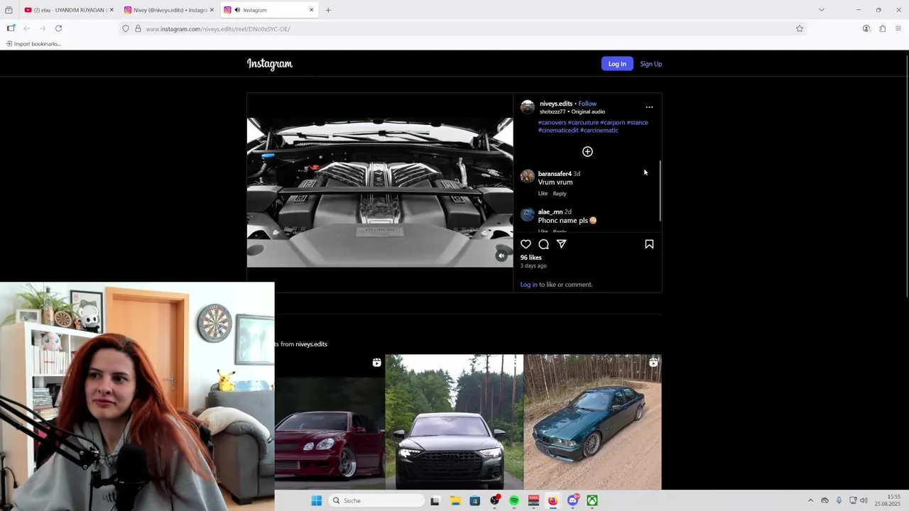909x511 pixels.
Task: Bookmark this page with star icon
Action: pos(800,28)
